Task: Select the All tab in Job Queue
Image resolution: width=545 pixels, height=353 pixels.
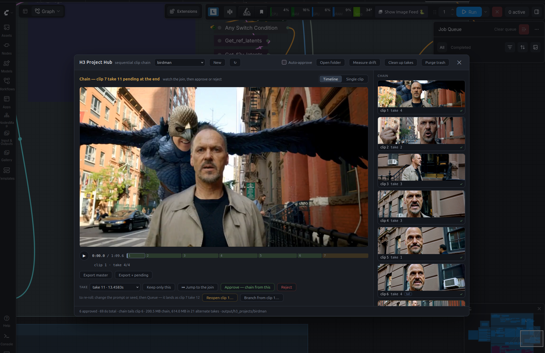Action: click(442, 48)
